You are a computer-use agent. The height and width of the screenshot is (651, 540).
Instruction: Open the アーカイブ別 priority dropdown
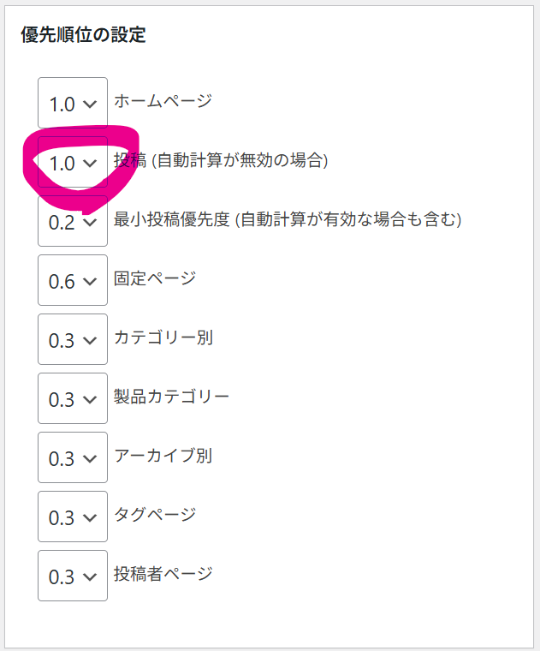click(x=73, y=458)
